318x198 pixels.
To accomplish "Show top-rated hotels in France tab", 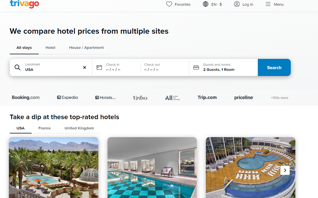I will click(44, 128).
